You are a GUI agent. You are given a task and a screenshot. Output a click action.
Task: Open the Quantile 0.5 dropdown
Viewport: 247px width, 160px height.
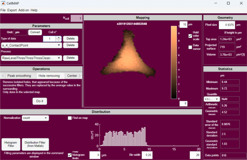click(217, 99)
